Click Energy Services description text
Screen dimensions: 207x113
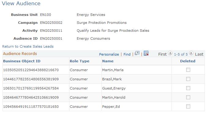coord(91,15)
